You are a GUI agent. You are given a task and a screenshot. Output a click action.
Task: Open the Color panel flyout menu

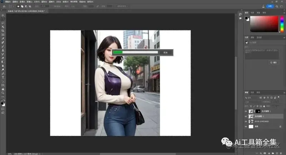(x=284, y=13)
